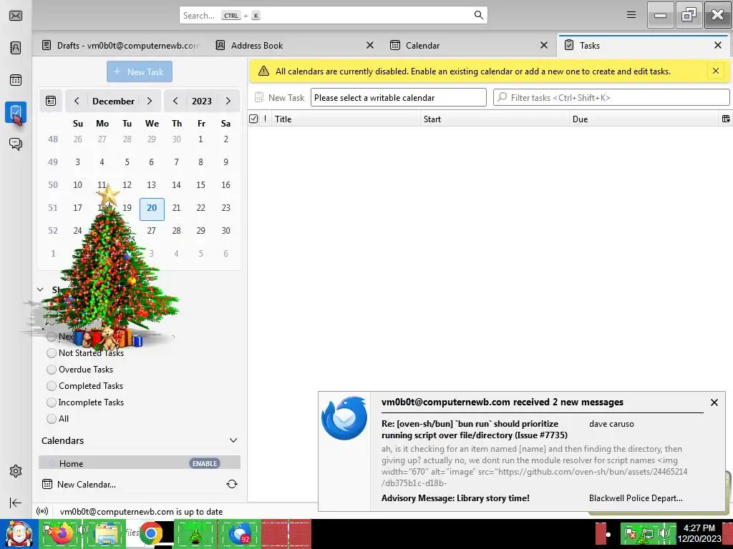Select the All tasks filter
The image size is (733, 549).
click(58, 419)
